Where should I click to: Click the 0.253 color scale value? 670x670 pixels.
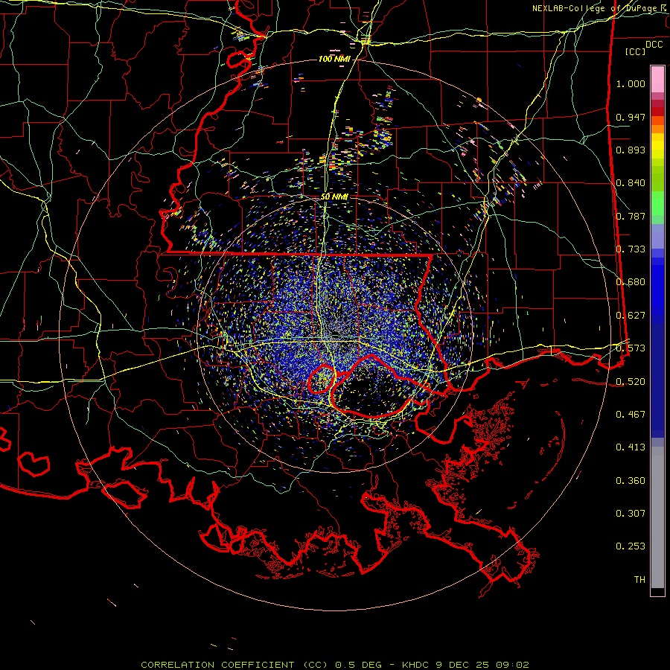pyautogui.click(x=631, y=546)
